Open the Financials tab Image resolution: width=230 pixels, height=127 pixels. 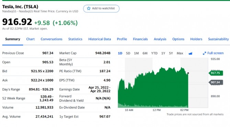[x=140, y=39]
